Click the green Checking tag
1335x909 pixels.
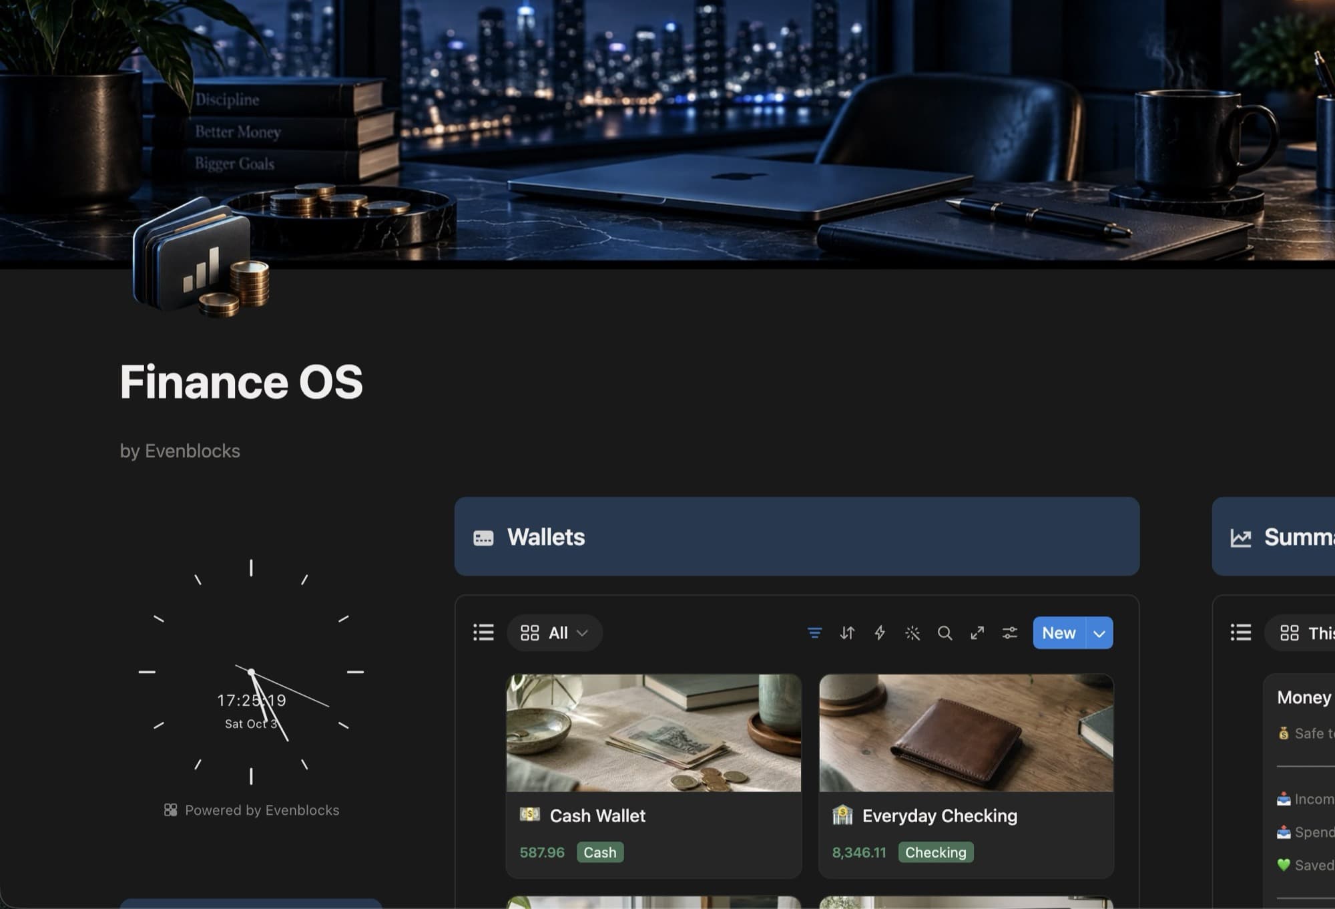coord(936,852)
